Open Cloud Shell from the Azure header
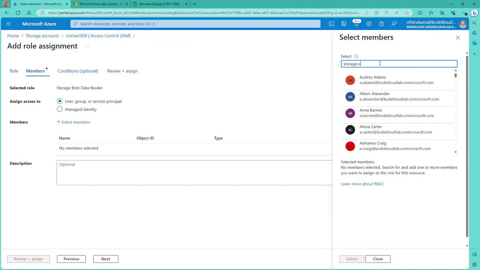The image size is (480, 270). tap(331, 24)
